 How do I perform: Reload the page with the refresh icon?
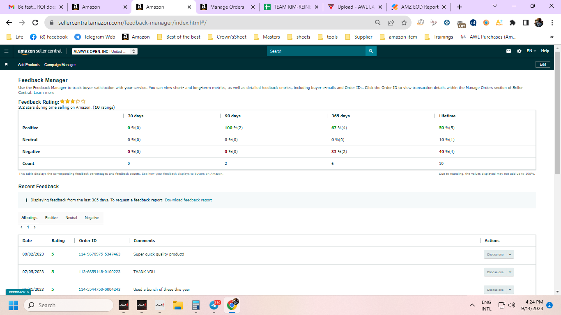coord(35,23)
